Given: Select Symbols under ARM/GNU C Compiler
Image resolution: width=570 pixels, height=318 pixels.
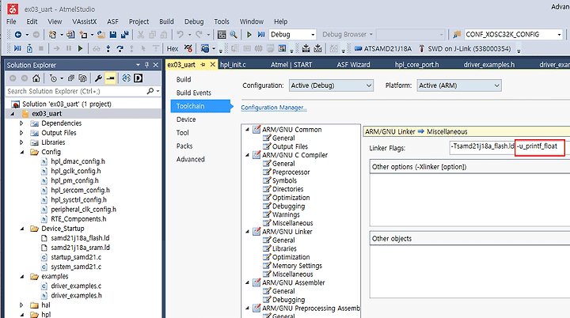Looking at the screenshot, I should coord(284,180).
